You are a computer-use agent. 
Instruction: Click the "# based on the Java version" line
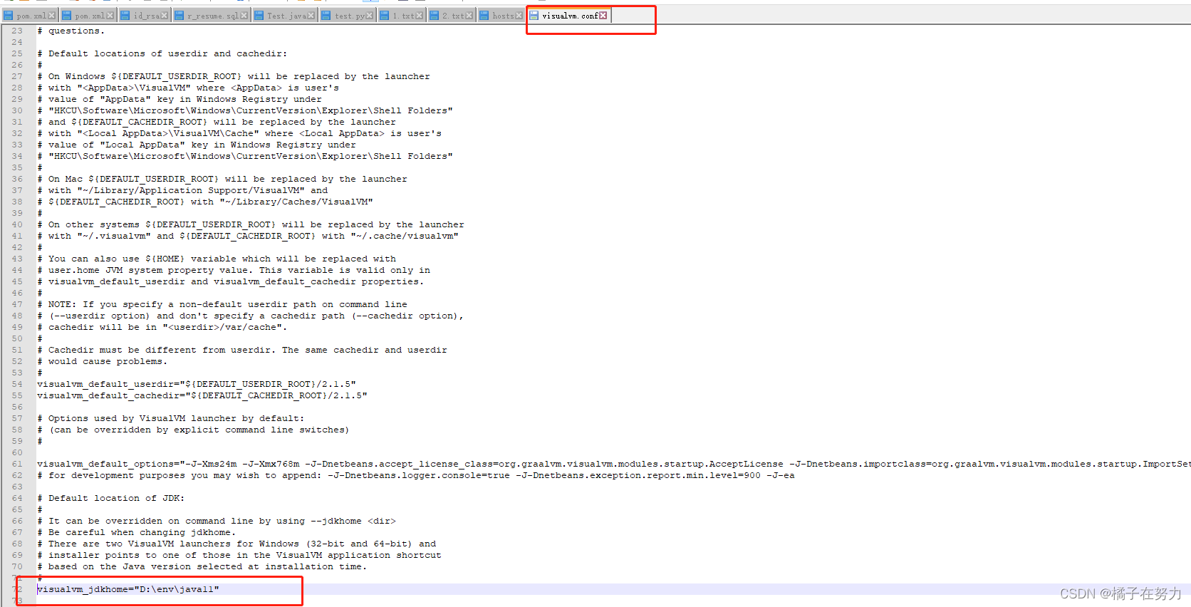click(x=202, y=566)
